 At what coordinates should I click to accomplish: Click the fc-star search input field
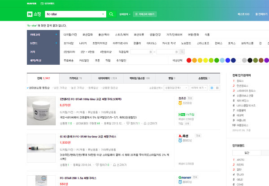(73, 14)
